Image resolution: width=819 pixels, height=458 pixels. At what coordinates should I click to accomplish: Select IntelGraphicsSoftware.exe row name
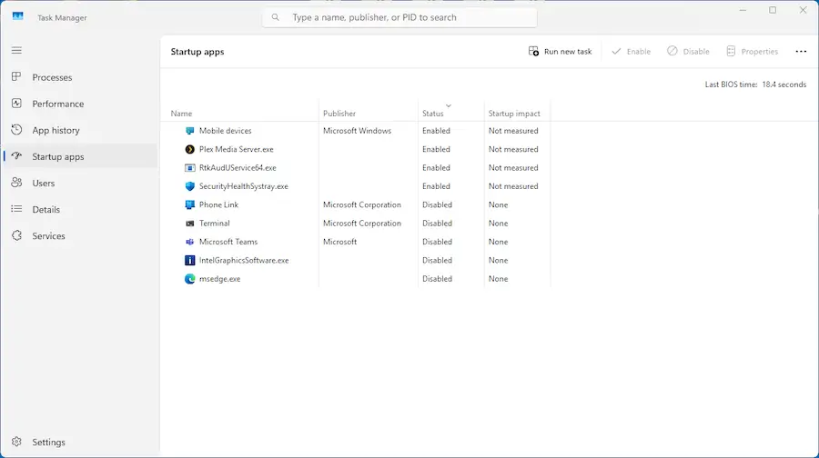tap(244, 260)
